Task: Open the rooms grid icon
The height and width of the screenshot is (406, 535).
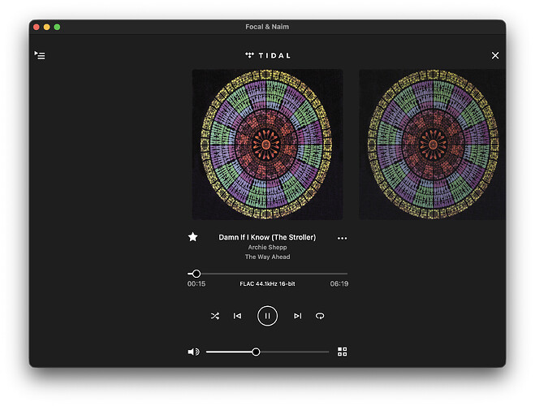Action: [x=343, y=352]
